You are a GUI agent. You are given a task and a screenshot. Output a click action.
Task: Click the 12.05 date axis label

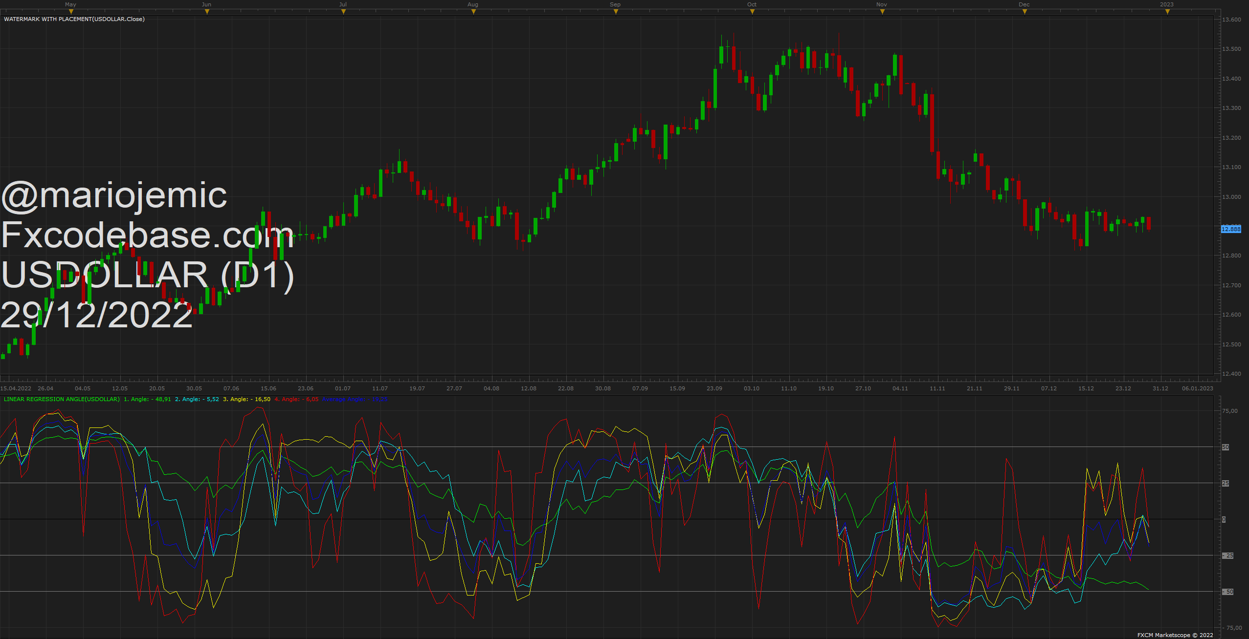click(120, 388)
